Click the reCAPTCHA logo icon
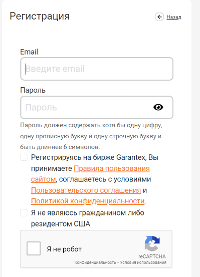 [152, 243]
